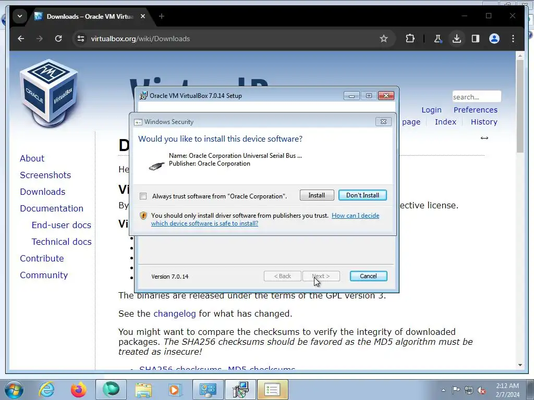Screen dimensions: 534x400
Task: Click the address bar URL
Action: pyautogui.click(x=140, y=39)
